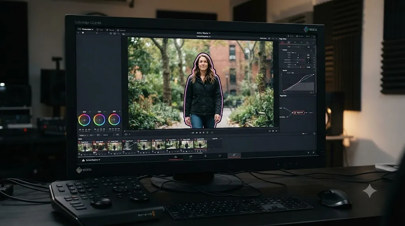Open the first page icon in bottom page bar
405x226 pixels.
point(176,156)
